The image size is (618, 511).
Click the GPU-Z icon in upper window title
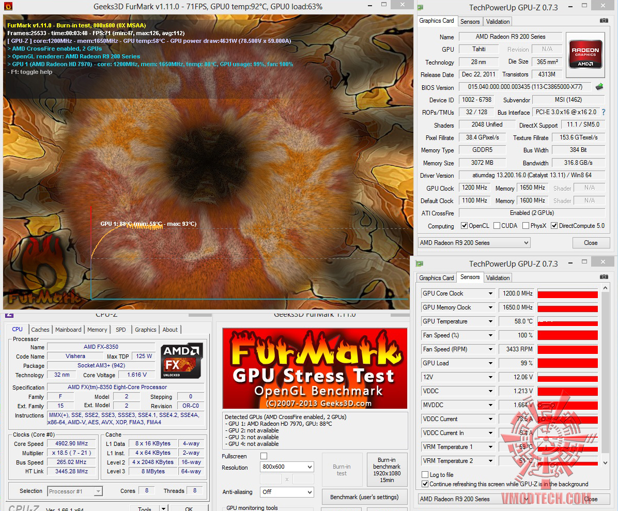coord(421,7)
